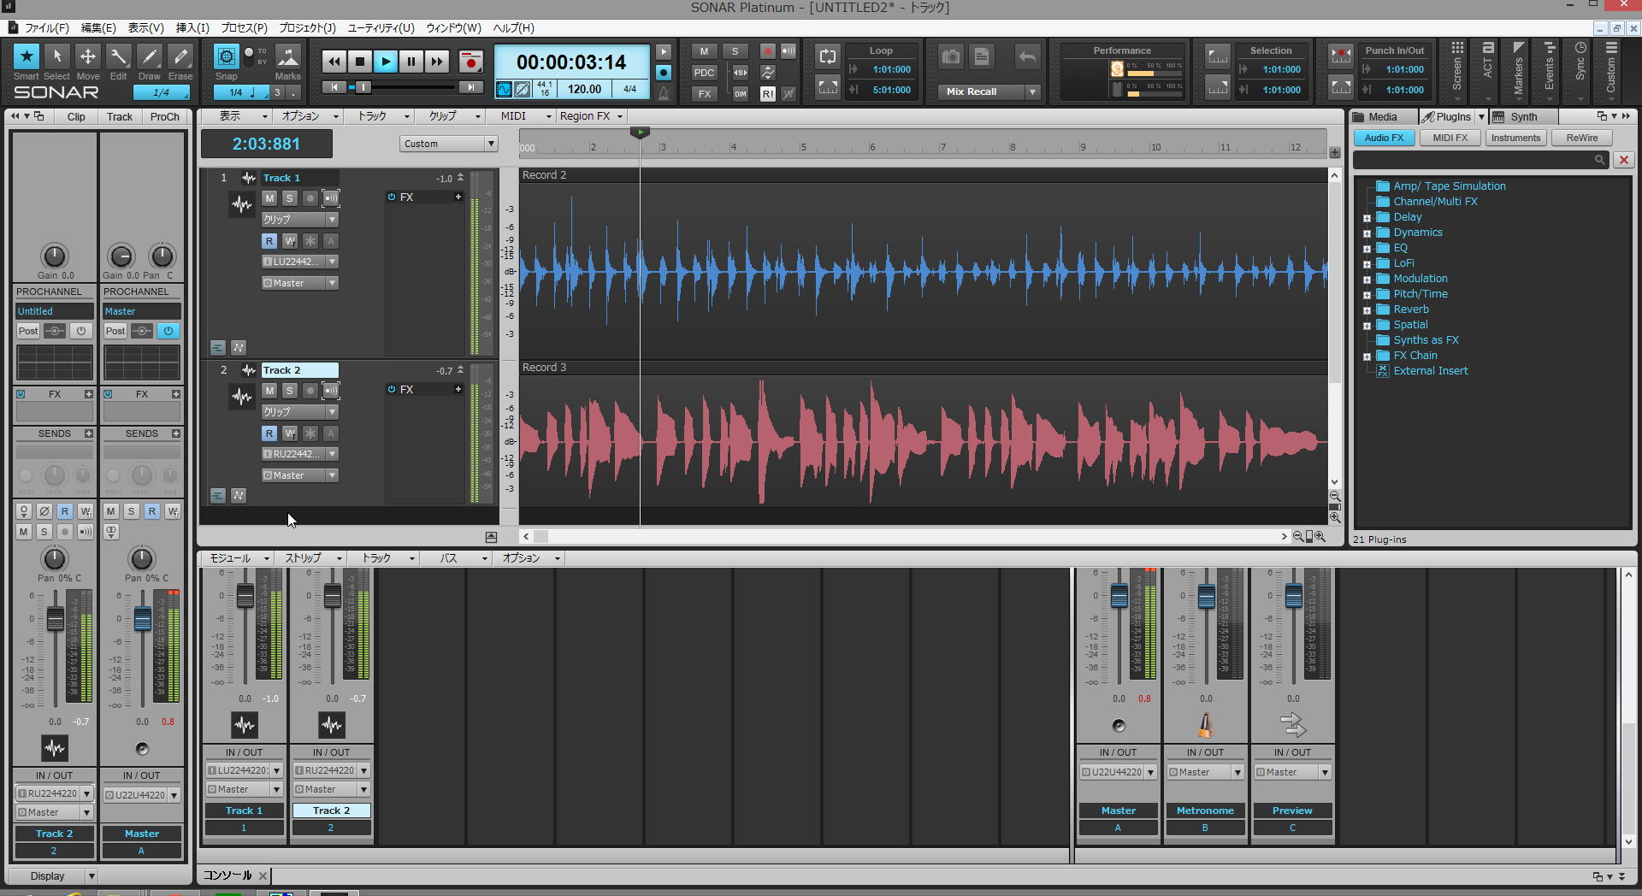Select the Smart tool
Viewport: 1642px width, 896px height.
pyautogui.click(x=27, y=56)
